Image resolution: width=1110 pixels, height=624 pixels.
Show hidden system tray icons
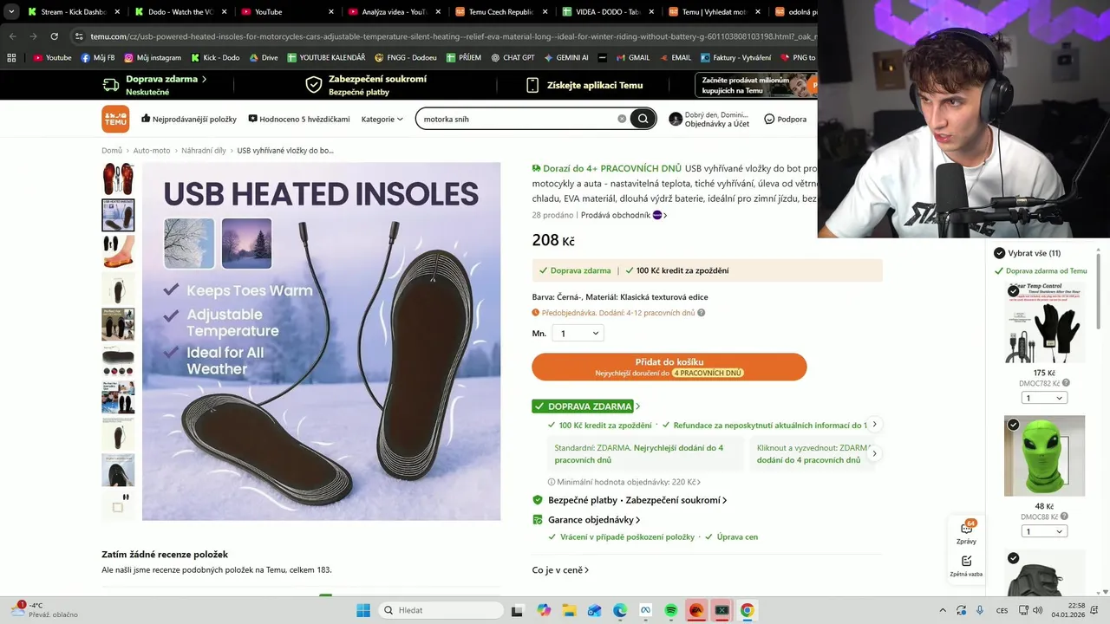click(943, 610)
